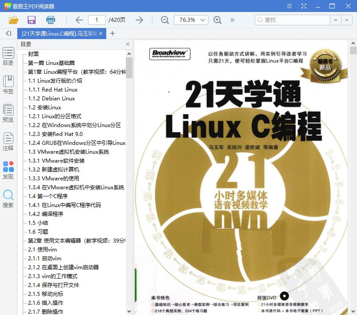This screenshot has height=315, width=357.
Task: Zoom out with the minus magnifier icon
Action: coord(165,20)
